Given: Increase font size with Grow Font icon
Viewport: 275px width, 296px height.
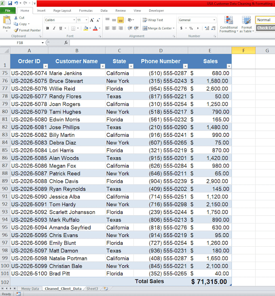Looking at the screenshot, I should (92, 20).
